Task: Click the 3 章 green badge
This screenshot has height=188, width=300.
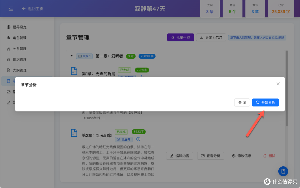Action: click(131, 56)
